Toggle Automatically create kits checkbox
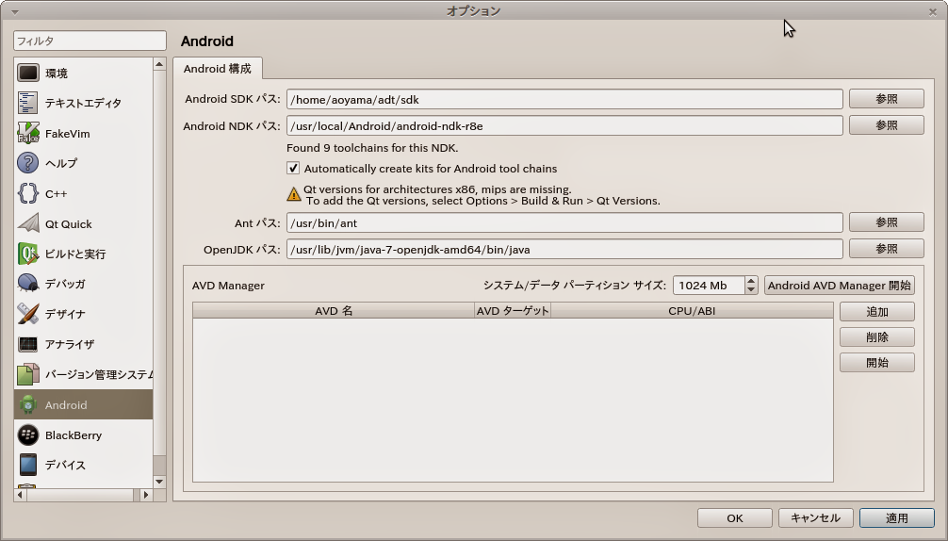 pos(293,168)
